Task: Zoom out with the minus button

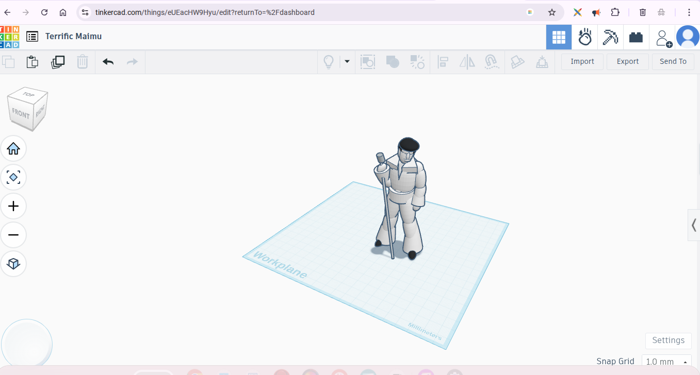Action: [13, 235]
